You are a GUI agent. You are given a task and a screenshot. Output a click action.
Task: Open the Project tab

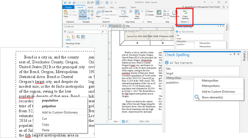click(x=68, y=7)
